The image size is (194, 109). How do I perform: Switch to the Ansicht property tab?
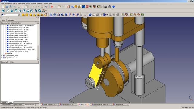4,102
